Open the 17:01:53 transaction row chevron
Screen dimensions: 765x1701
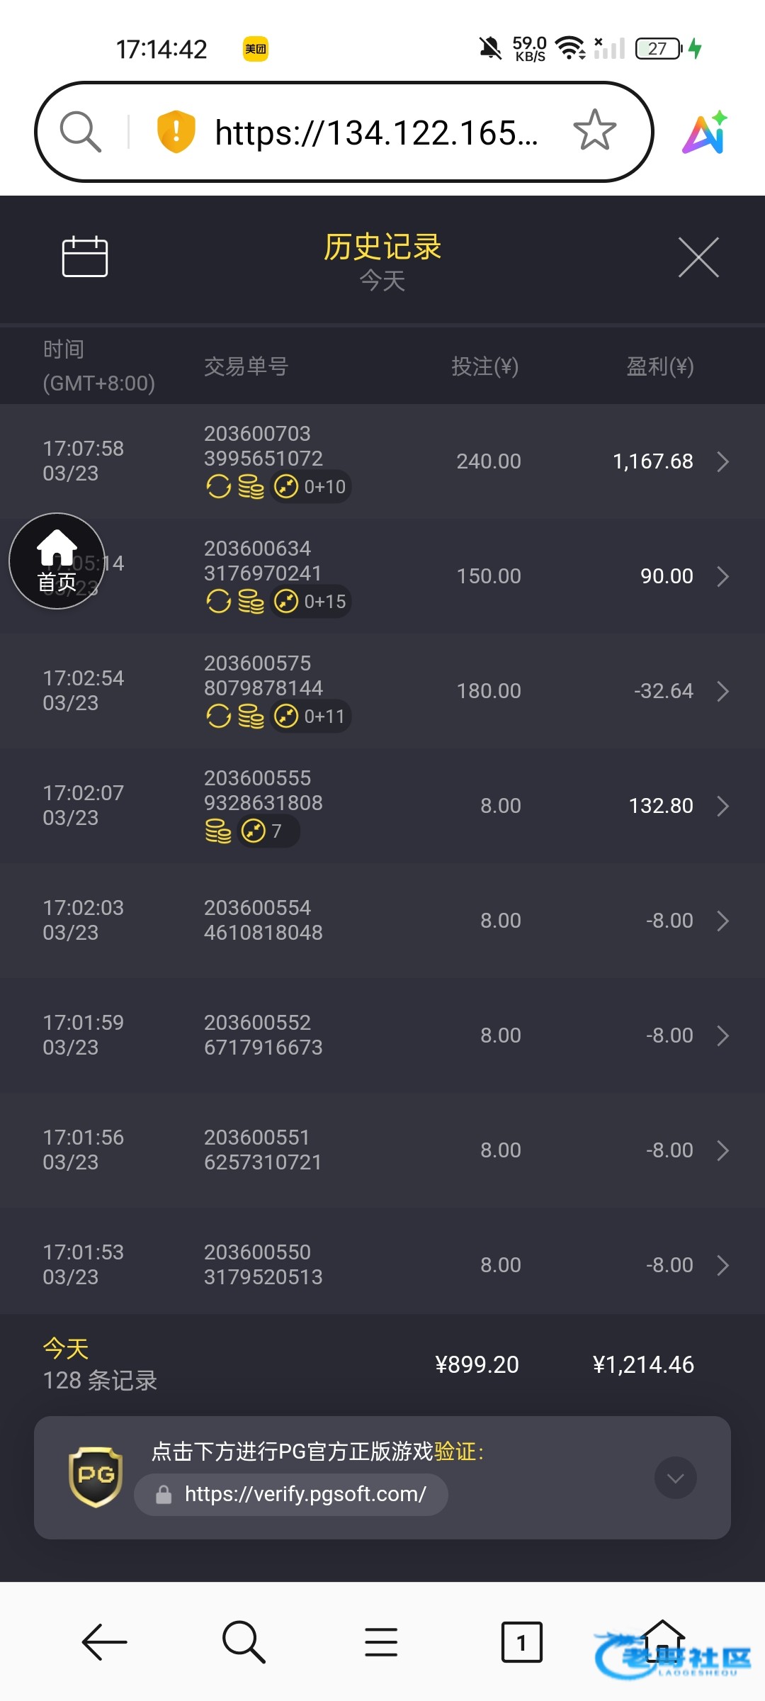pyautogui.click(x=722, y=1265)
